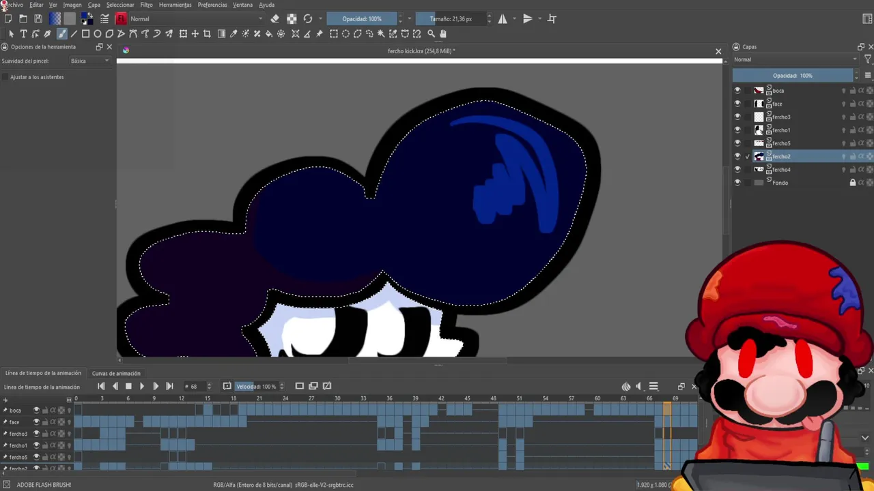Open Suavidad del pincel 'Básica' dropdown
This screenshot has height=491, width=874.
[x=90, y=61]
